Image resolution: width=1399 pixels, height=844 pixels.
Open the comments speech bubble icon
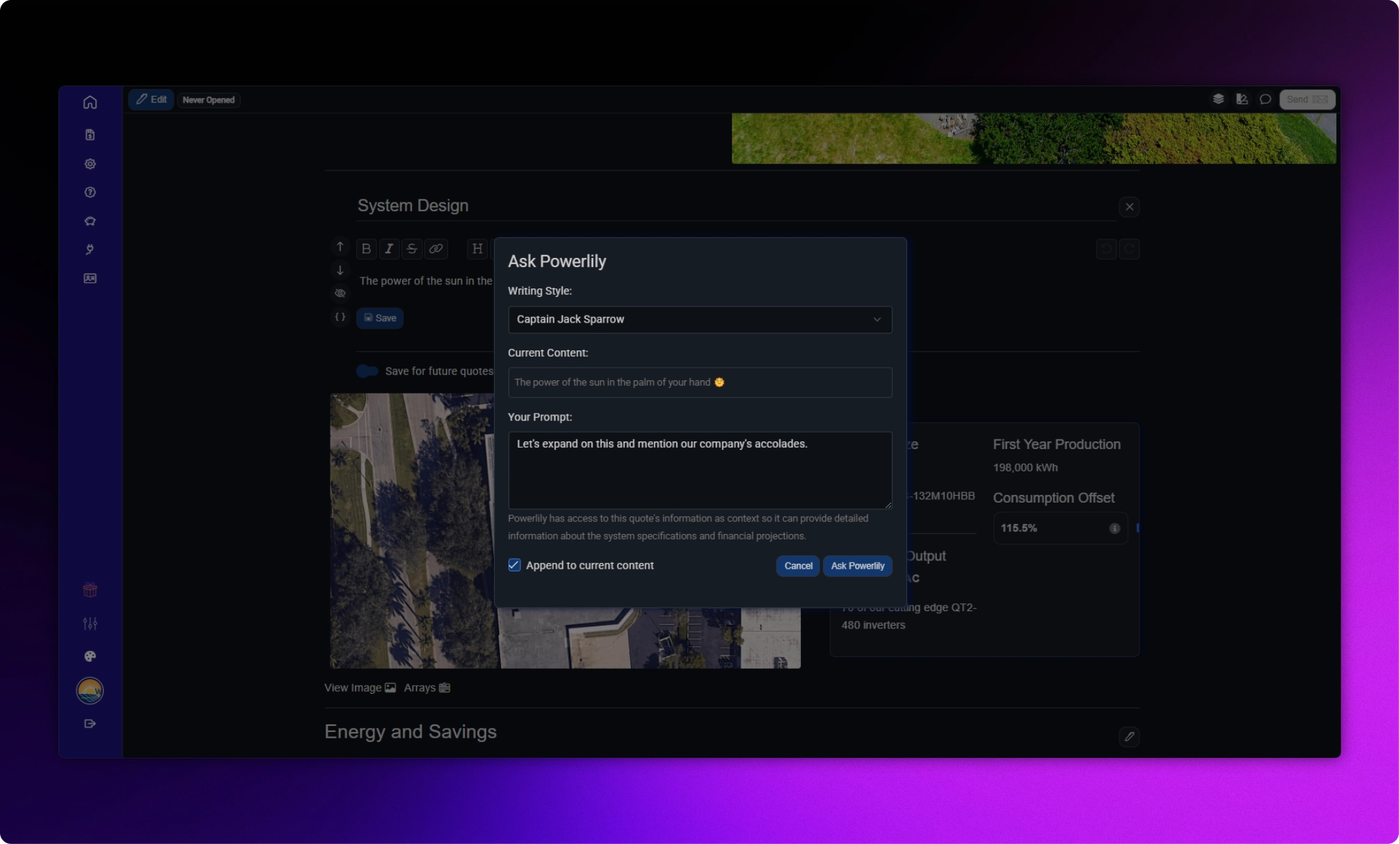click(1265, 99)
